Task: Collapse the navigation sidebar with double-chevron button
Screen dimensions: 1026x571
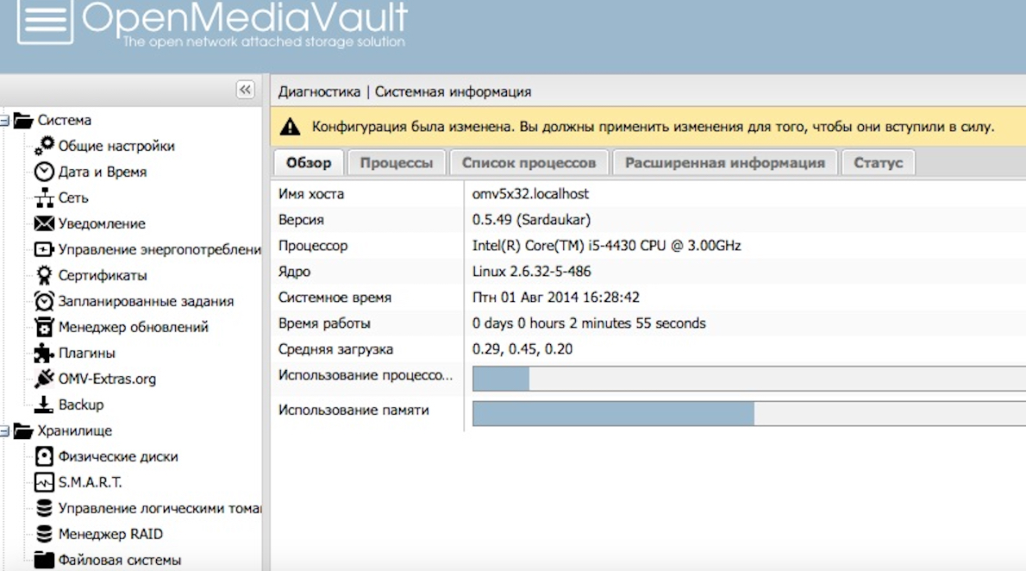Action: [246, 90]
